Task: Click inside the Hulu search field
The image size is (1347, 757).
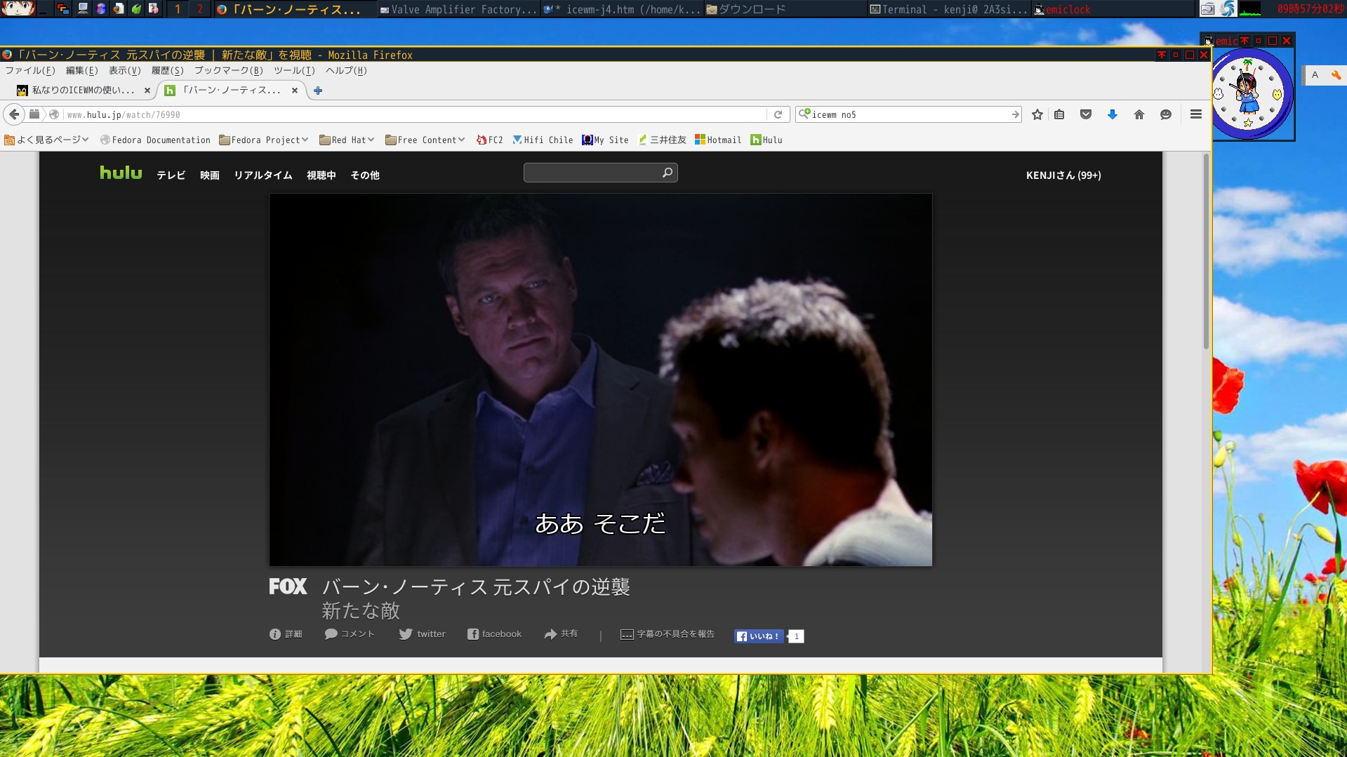Action: (593, 173)
